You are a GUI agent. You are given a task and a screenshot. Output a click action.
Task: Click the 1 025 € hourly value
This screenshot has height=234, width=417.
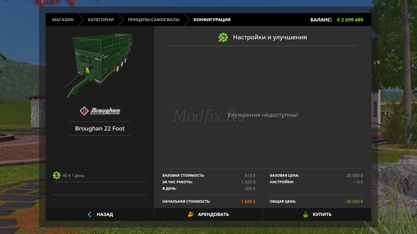coord(249,182)
